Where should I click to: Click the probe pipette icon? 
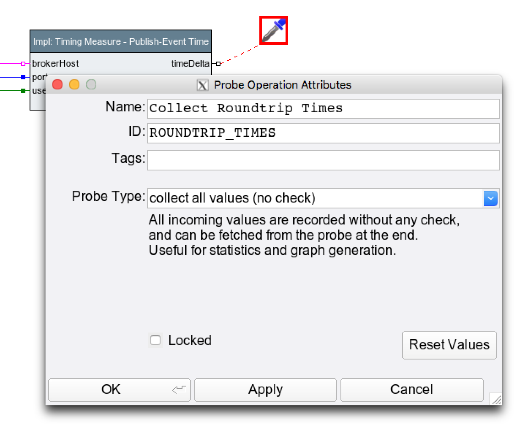(273, 30)
